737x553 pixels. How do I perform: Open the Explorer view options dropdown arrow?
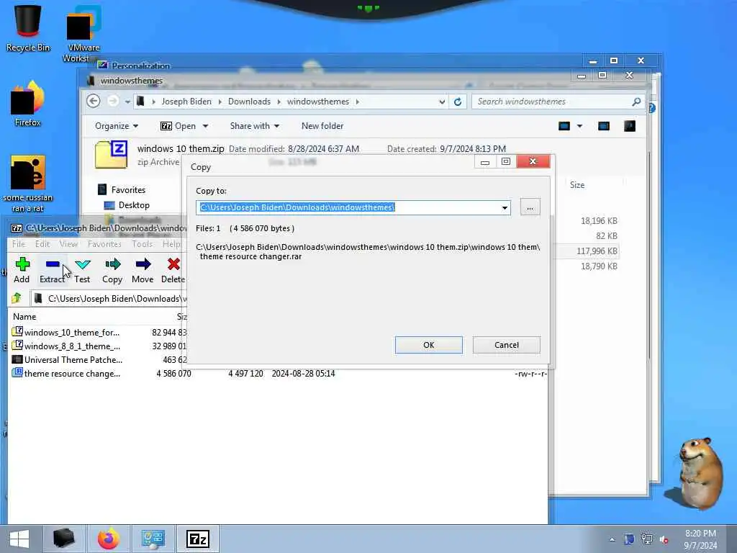point(579,126)
